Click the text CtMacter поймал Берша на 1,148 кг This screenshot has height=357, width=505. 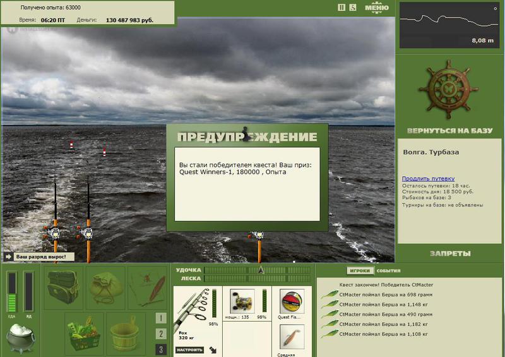point(383,305)
